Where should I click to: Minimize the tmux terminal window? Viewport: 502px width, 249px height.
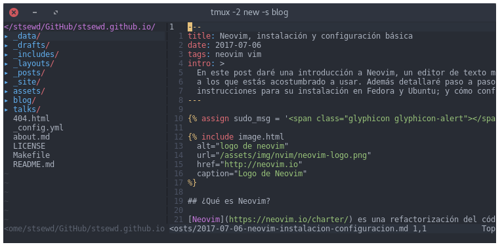[x=35, y=12]
